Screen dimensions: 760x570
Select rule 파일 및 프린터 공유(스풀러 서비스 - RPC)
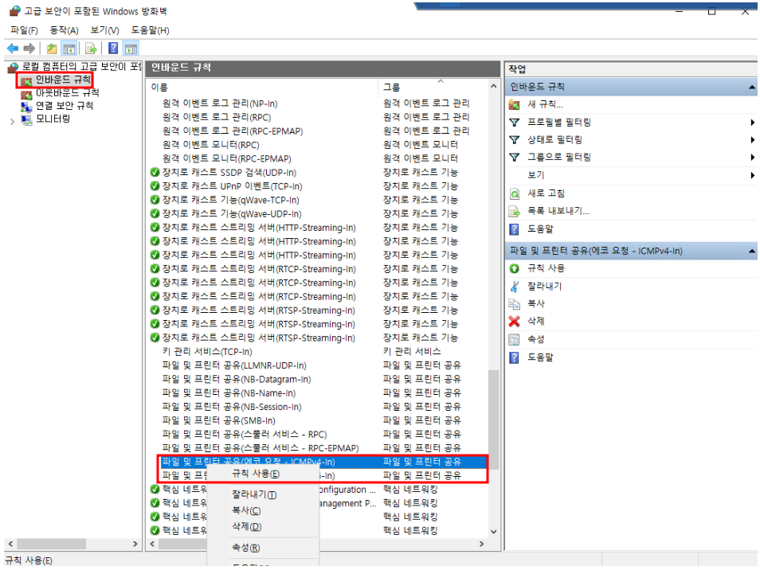(x=245, y=435)
